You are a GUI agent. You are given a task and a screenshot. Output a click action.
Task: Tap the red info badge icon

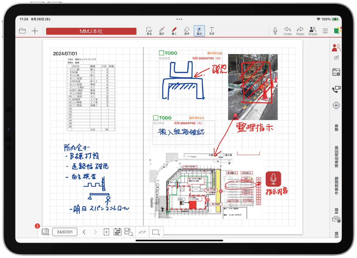click(x=37, y=226)
